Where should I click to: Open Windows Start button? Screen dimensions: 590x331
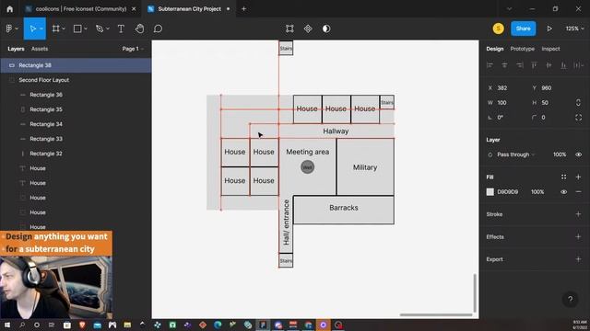7,325
